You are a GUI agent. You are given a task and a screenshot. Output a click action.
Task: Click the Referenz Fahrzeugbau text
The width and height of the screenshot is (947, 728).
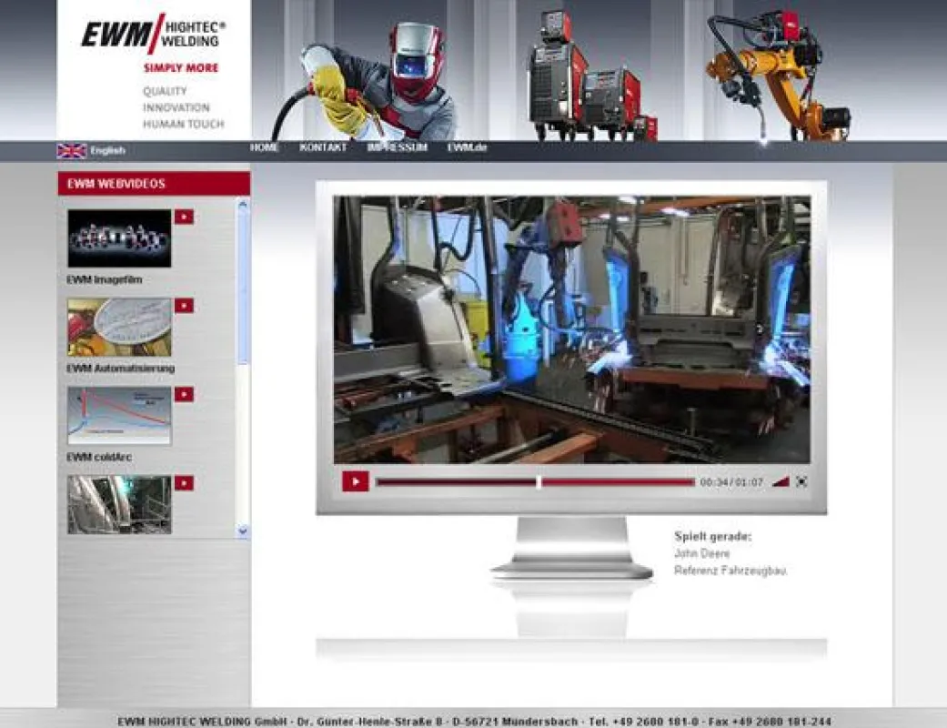coord(730,571)
